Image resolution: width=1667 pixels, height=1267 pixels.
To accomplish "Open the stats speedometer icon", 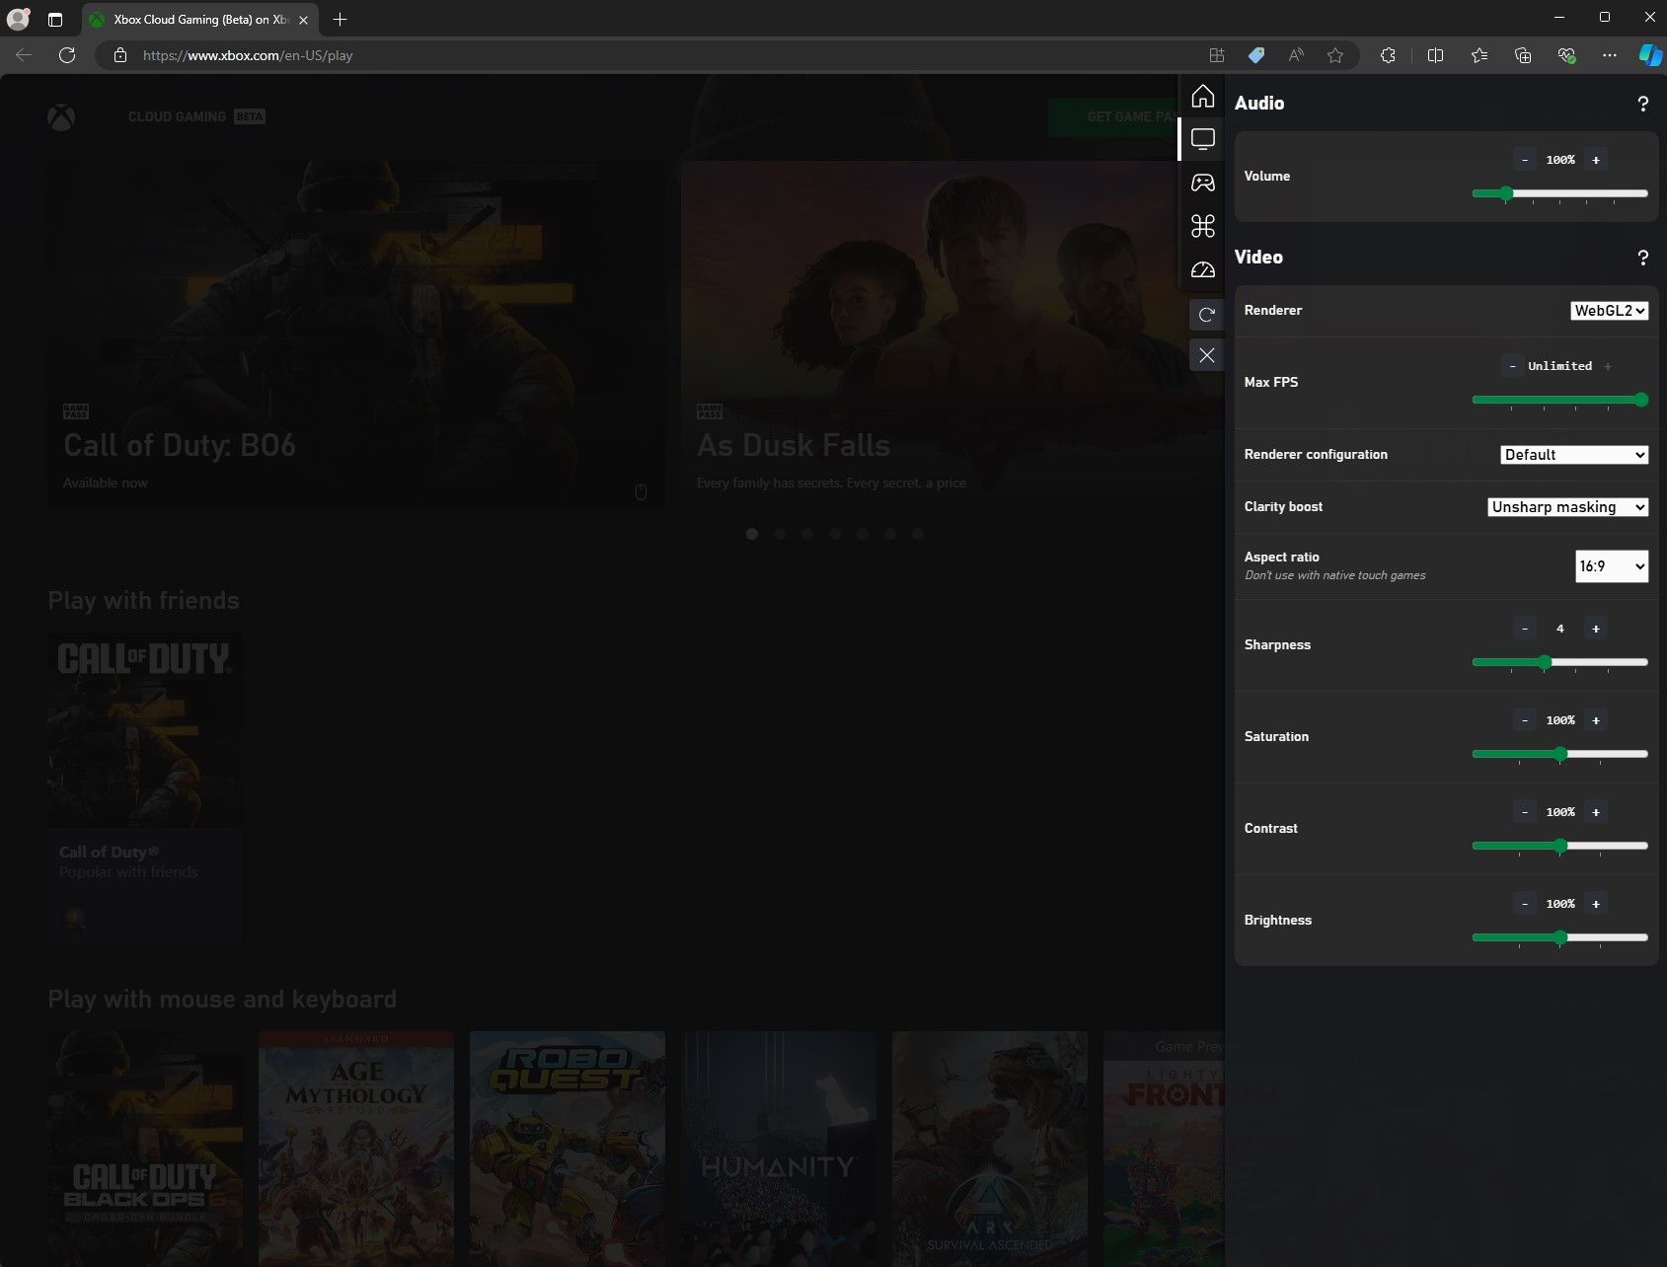I will (x=1202, y=269).
